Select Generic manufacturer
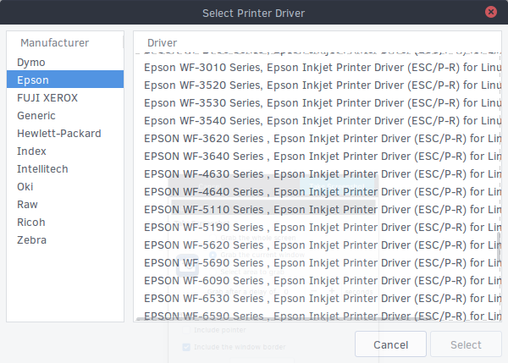This screenshot has width=508, height=363. click(x=65, y=115)
